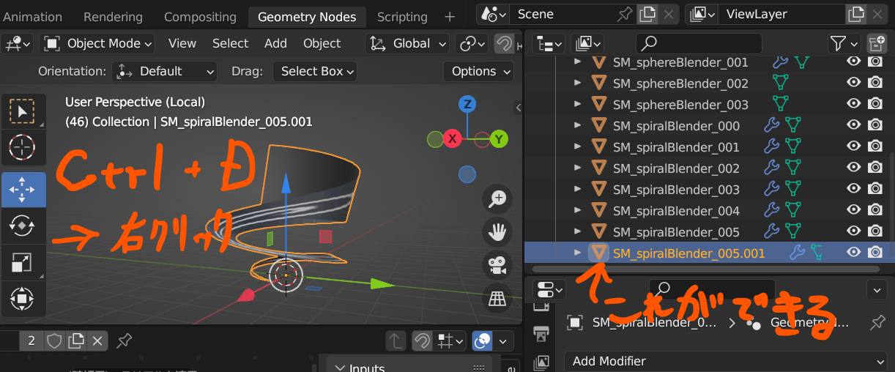
Task: Click the object icon of SM_spiralBlender_005.001
Action: pos(600,253)
